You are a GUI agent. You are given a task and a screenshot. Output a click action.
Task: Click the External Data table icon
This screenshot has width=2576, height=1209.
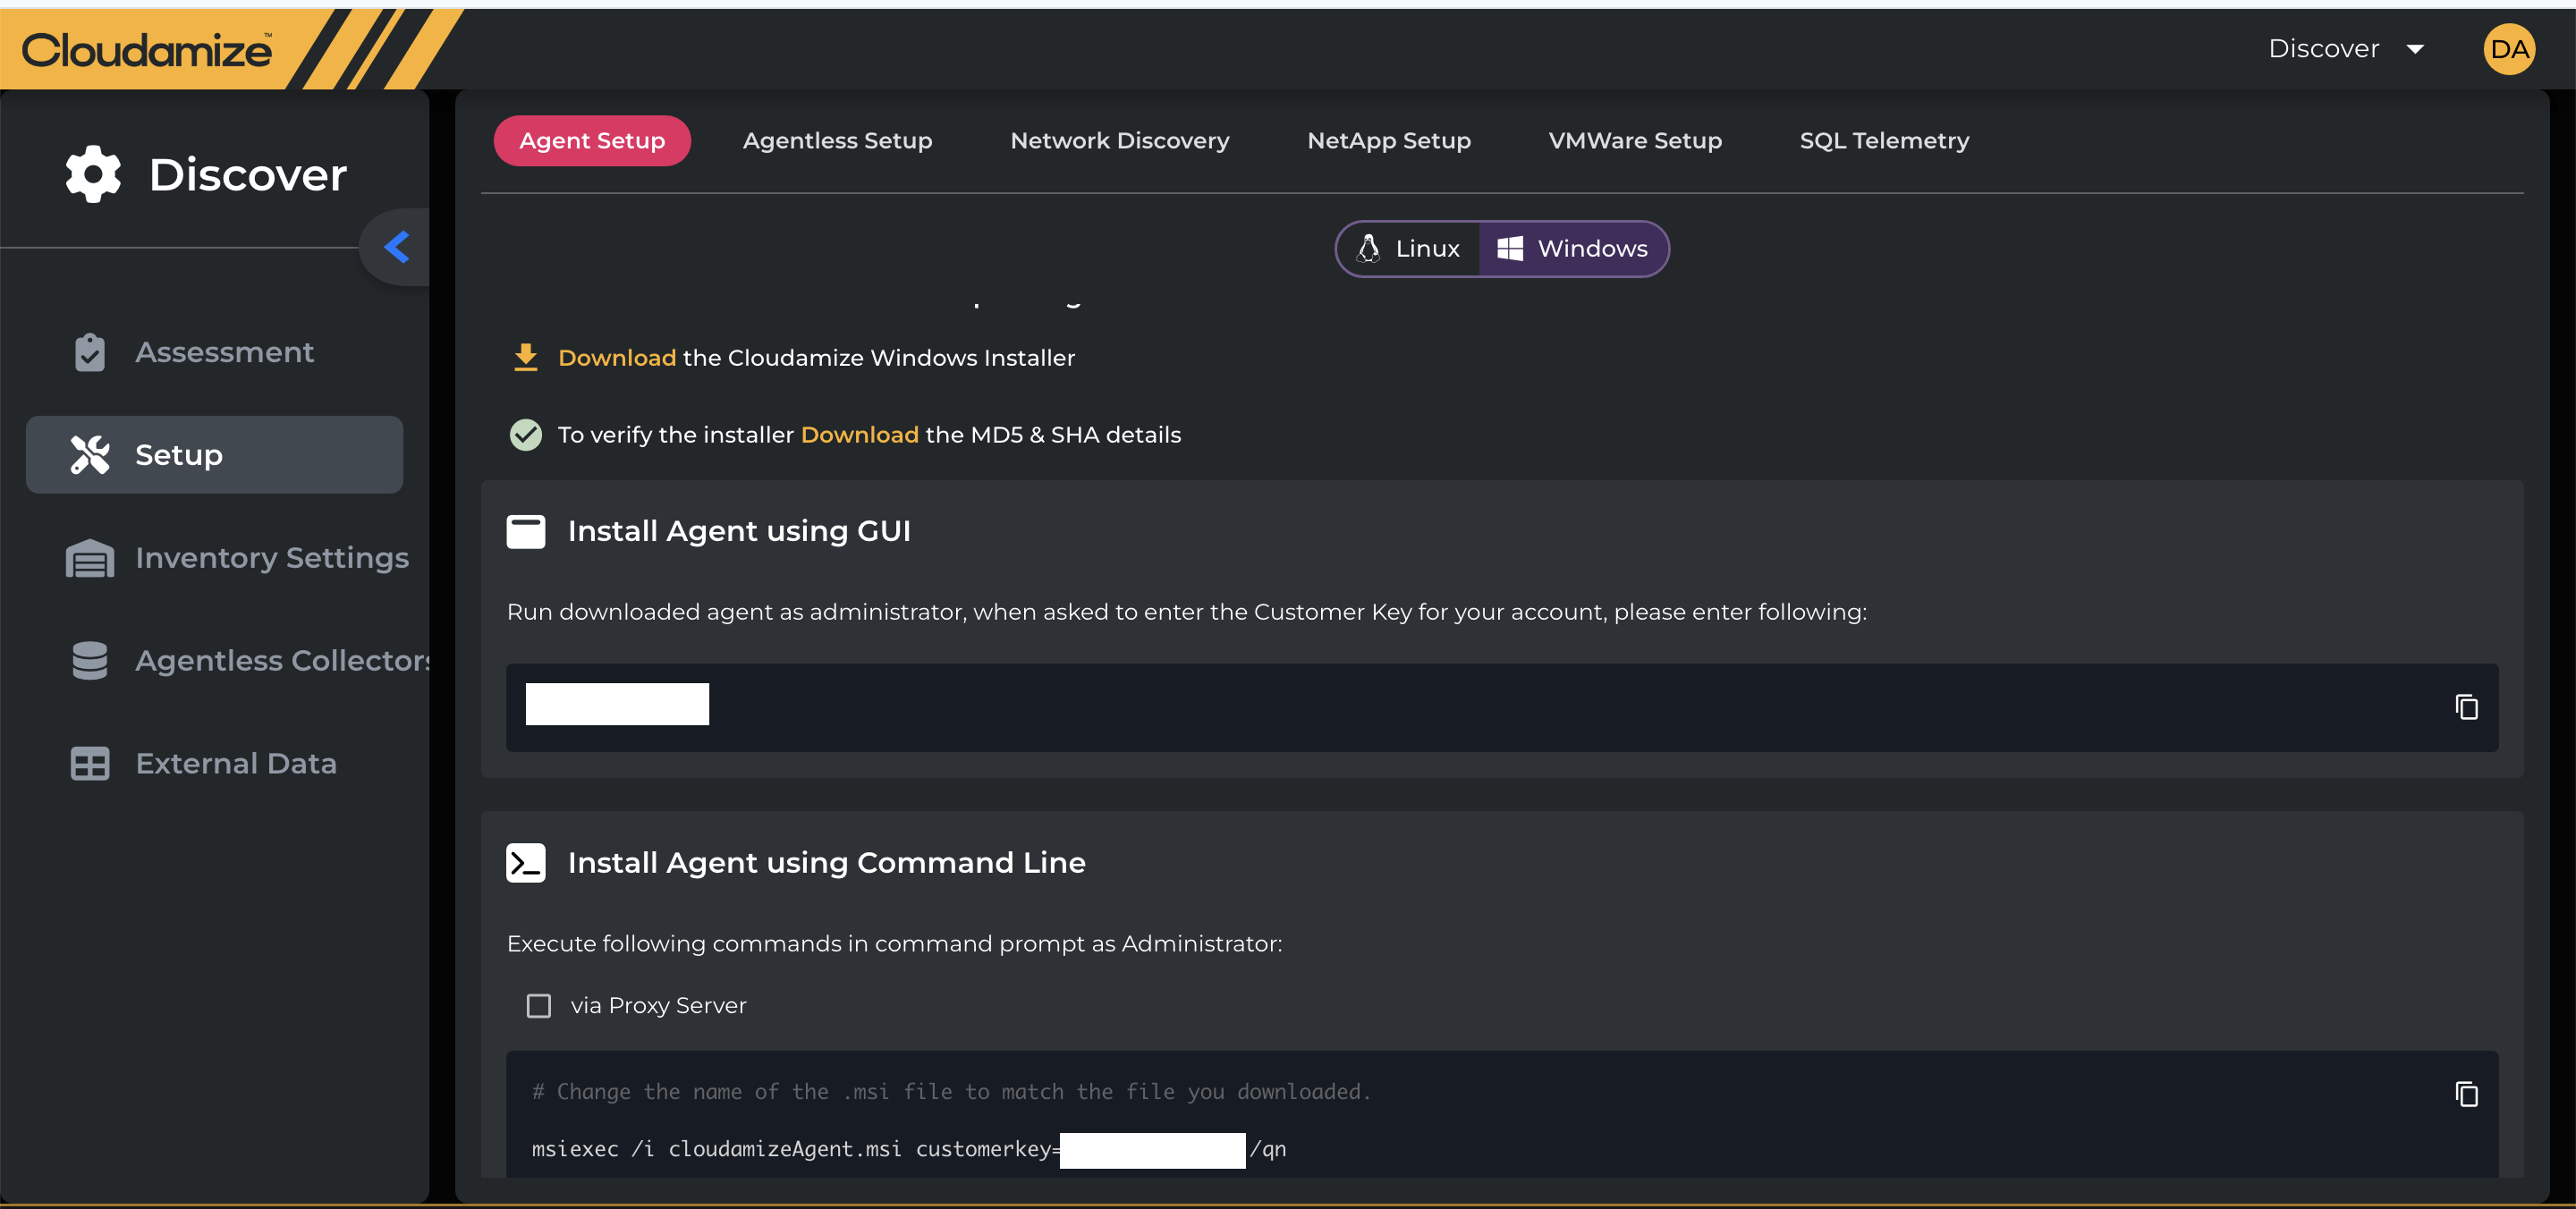click(x=90, y=764)
